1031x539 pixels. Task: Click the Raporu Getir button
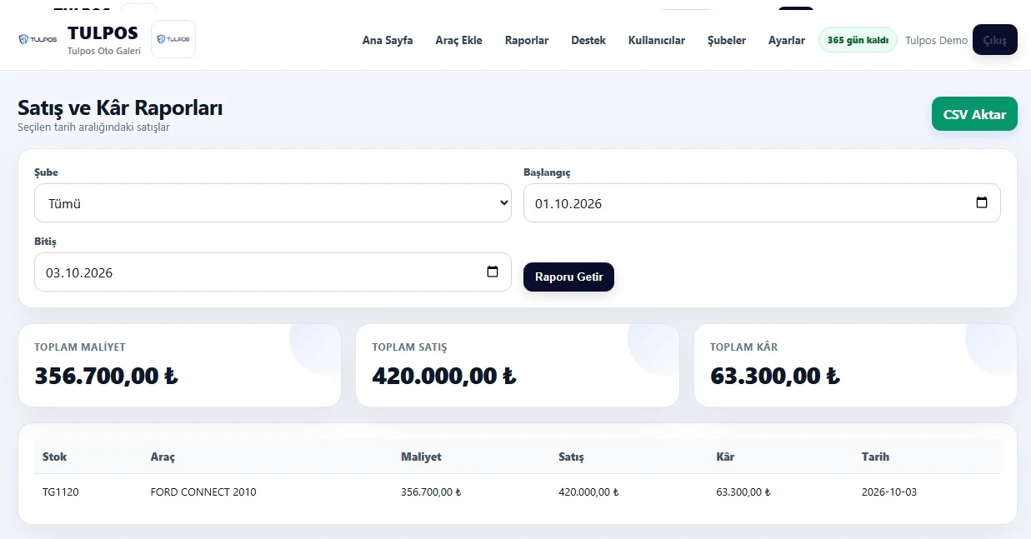click(568, 277)
